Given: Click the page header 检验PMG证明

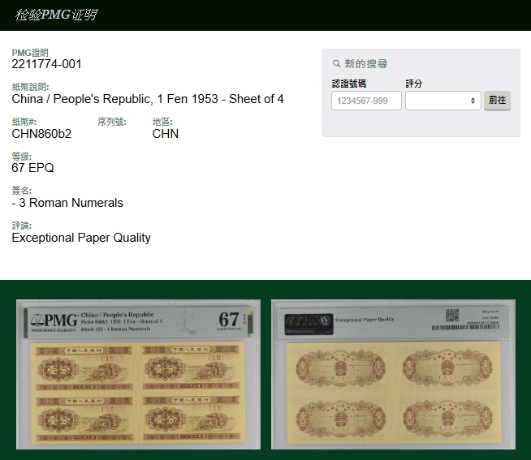Looking at the screenshot, I should [x=56, y=15].
